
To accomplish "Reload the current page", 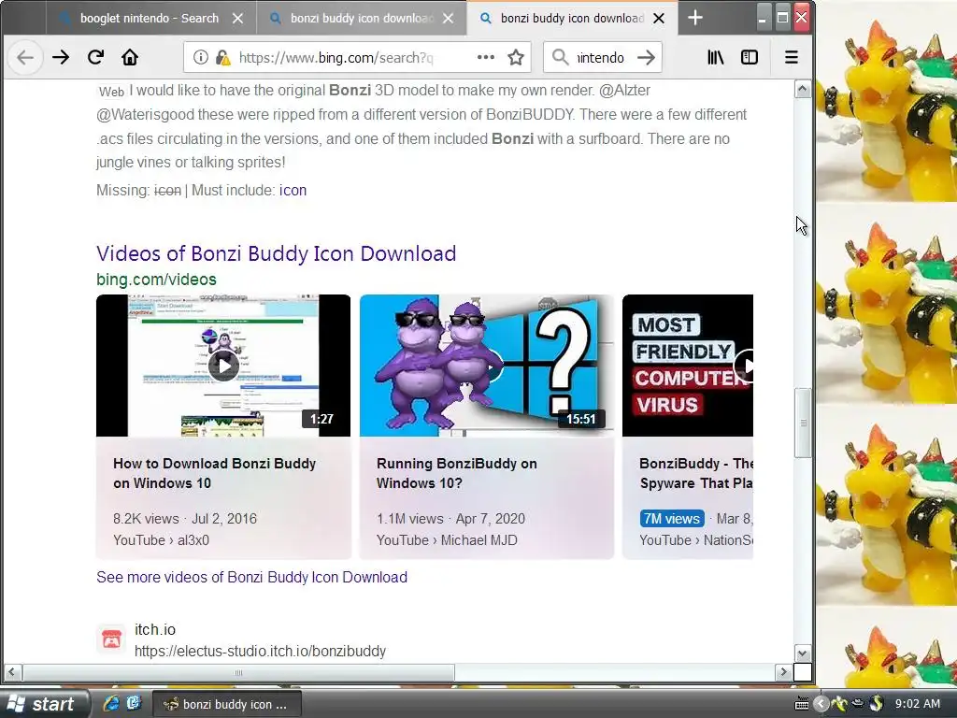I will coord(95,58).
